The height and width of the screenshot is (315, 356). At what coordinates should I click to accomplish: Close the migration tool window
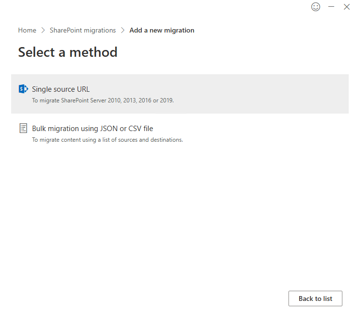click(x=347, y=7)
